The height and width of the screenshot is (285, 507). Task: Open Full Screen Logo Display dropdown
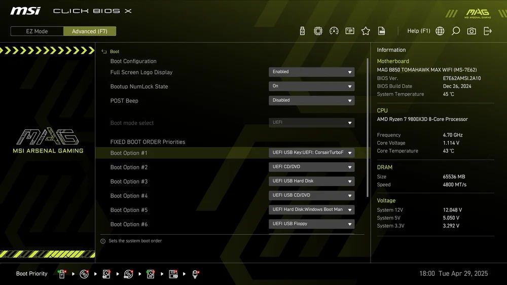pos(311,72)
